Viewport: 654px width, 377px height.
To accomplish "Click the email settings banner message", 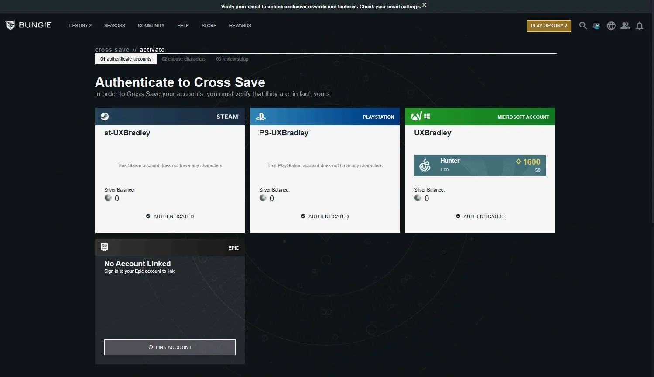I will pos(321,7).
